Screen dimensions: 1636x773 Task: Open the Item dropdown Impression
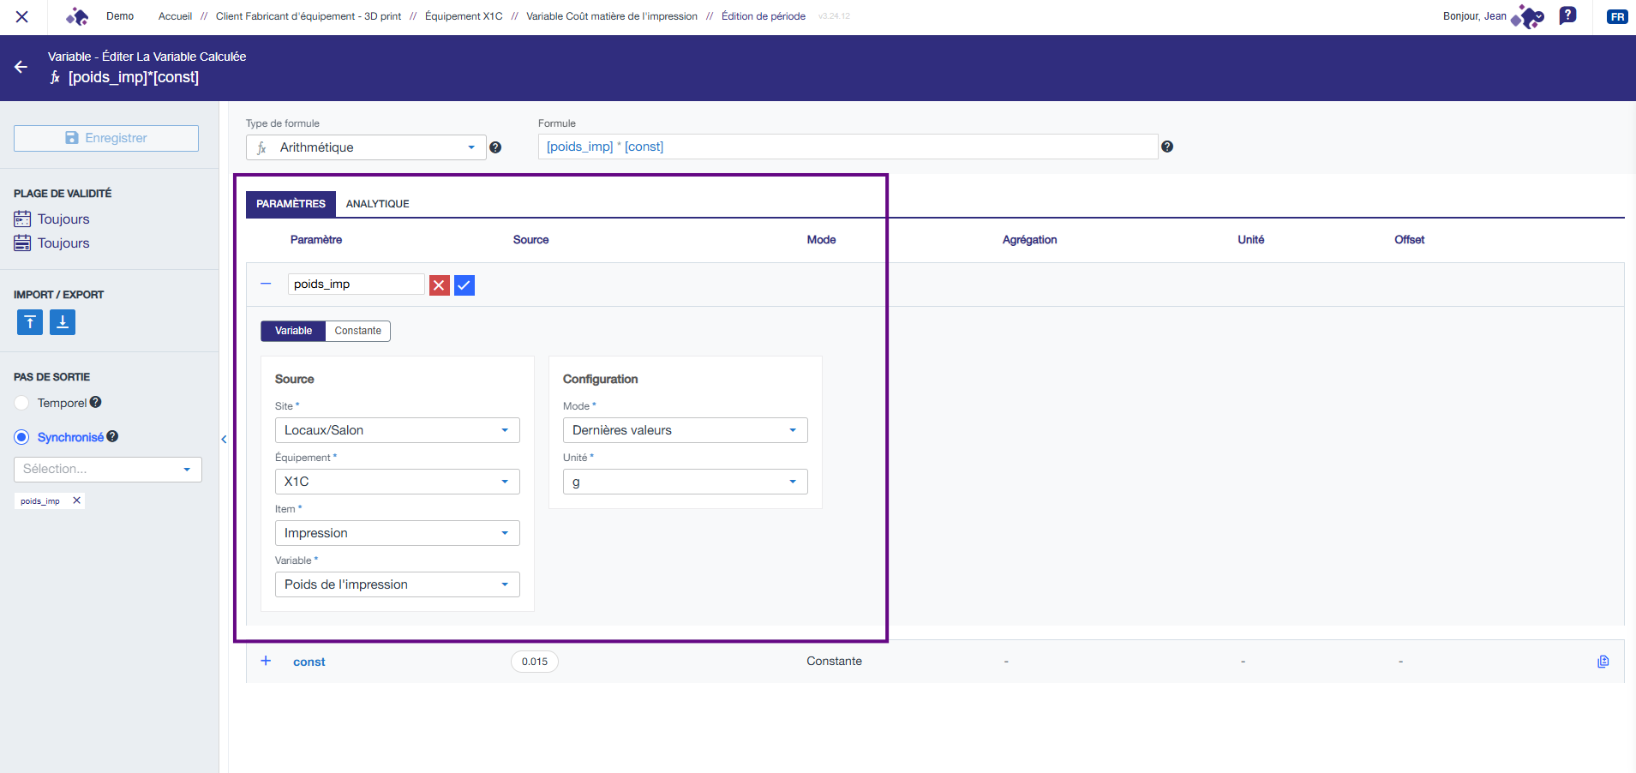click(398, 533)
